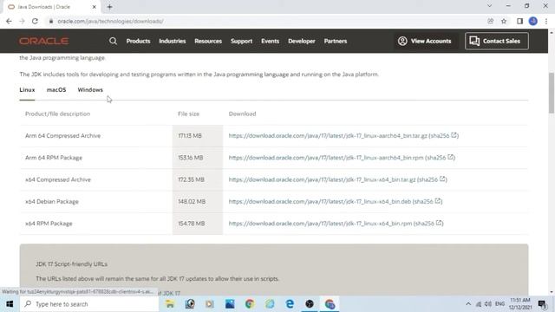Click the taskbar clock and date

click(x=520, y=304)
